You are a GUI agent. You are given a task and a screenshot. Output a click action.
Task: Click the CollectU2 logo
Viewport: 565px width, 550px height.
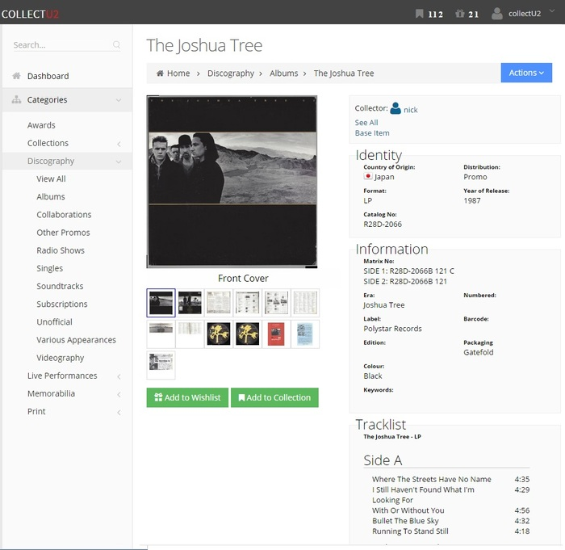click(x=30, y=14)
